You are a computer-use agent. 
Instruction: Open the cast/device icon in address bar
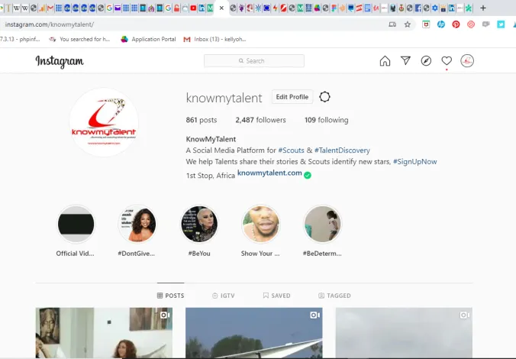click(x=392, y=24)
